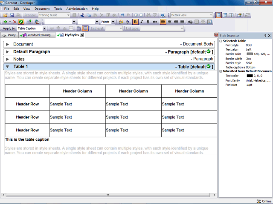Click the red X delete style icon
Screen dimensions: 273x204
tap(15, 22)
